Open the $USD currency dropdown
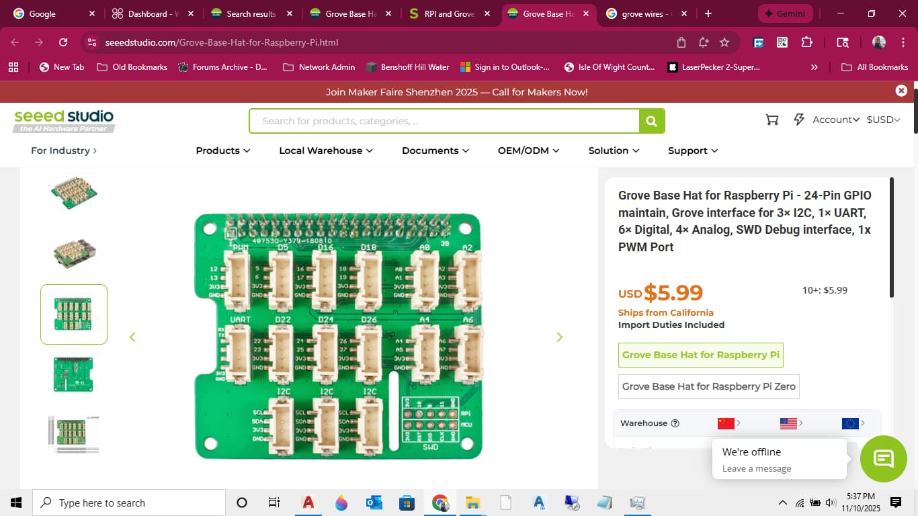918x516 pixels. pyautogui.click(x=883, y=120)
